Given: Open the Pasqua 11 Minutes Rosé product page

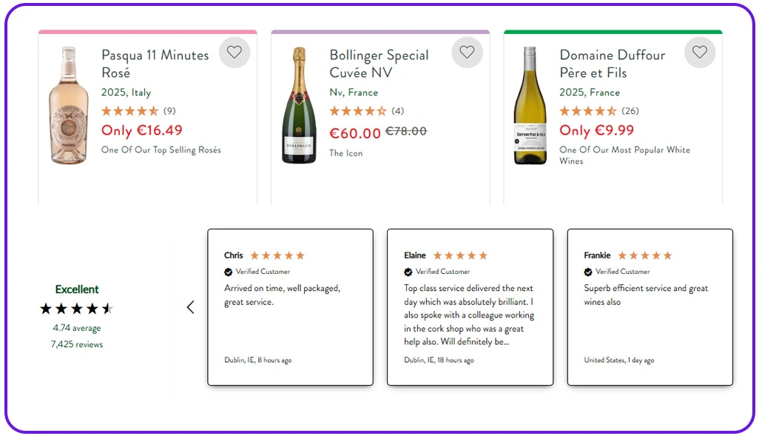Looking at the screenshot, I should point(155,64).
